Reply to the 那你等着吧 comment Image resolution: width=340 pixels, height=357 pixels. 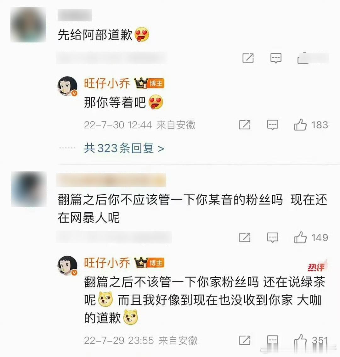point(273,125)
